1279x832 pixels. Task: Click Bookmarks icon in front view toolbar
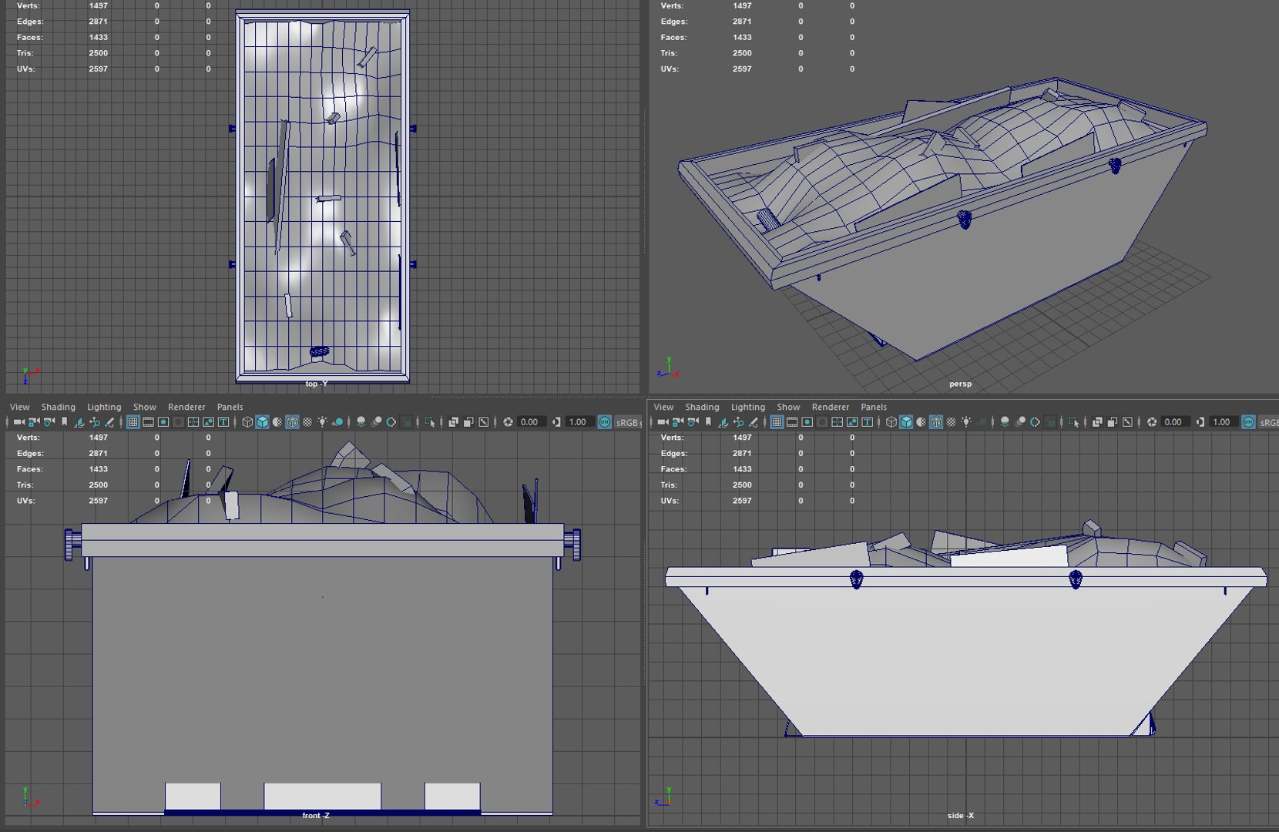(x=65, y=422)
